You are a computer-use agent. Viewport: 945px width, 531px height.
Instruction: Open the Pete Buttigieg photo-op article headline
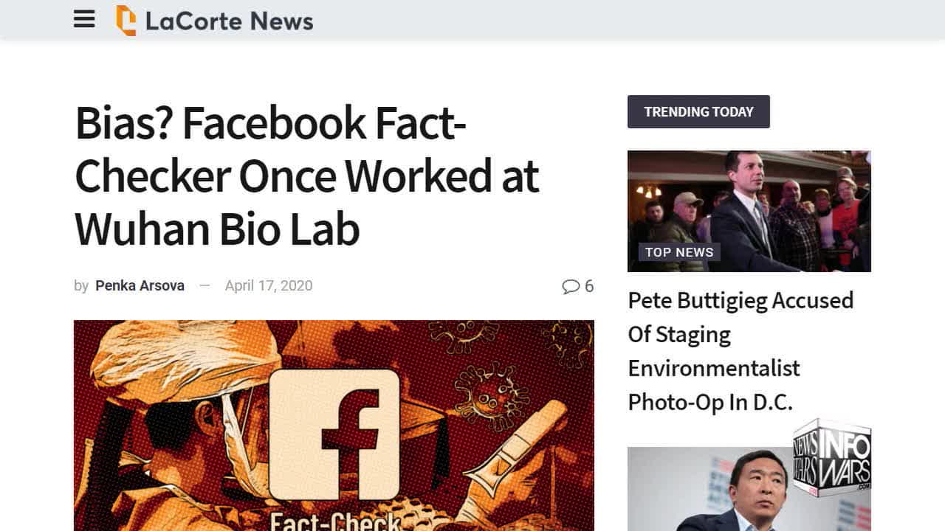coord(740,351)
